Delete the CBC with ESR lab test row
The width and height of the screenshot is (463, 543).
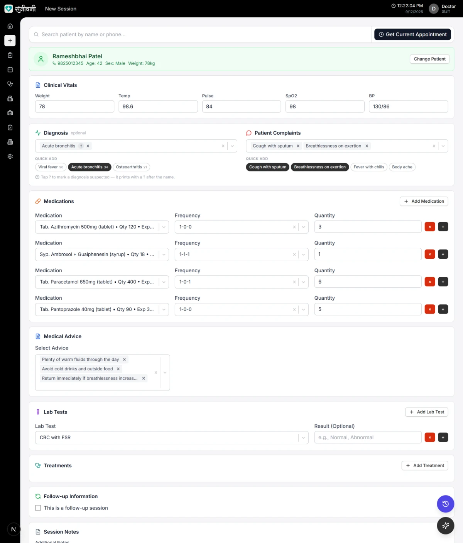(430, 438)
